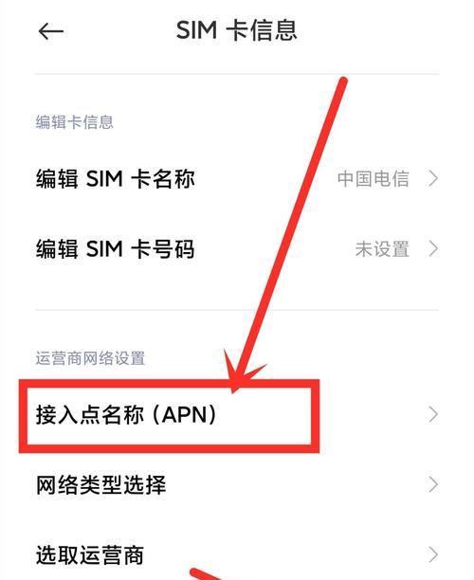Open 接入点名称 (APN) settings

(237, 414)
